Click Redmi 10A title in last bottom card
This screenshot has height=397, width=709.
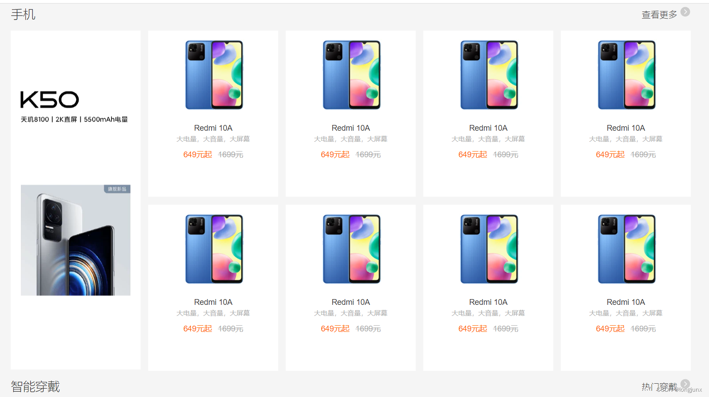click(x=626, y=302)
